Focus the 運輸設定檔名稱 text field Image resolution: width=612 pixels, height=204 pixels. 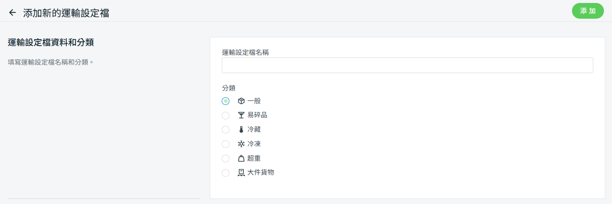click(407, 65)
